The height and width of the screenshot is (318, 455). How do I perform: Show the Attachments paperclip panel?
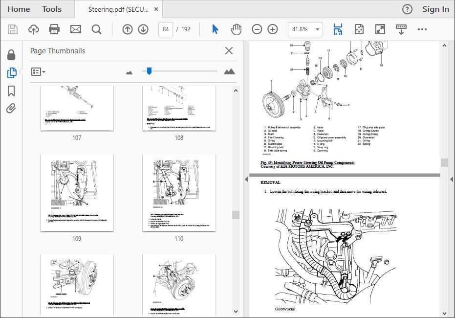pyautogui.click(x=11, y=109)
